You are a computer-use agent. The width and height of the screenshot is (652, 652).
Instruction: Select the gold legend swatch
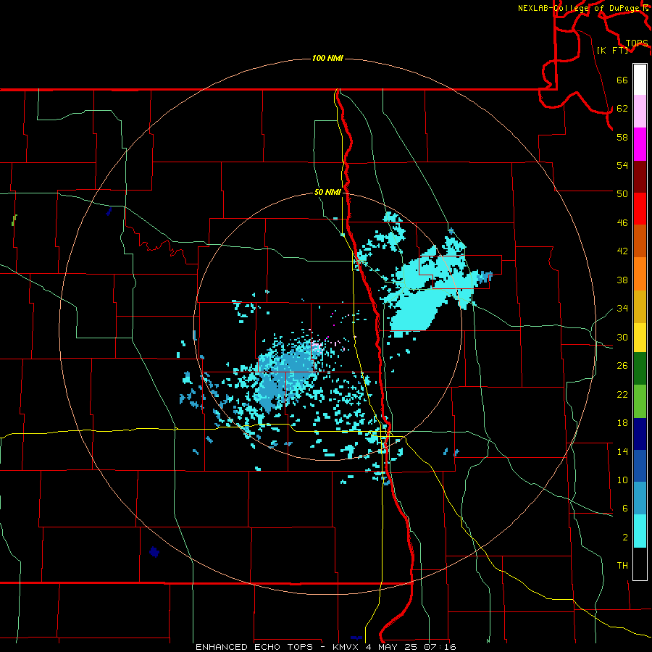pyautogui.click(x=640, y=305)
